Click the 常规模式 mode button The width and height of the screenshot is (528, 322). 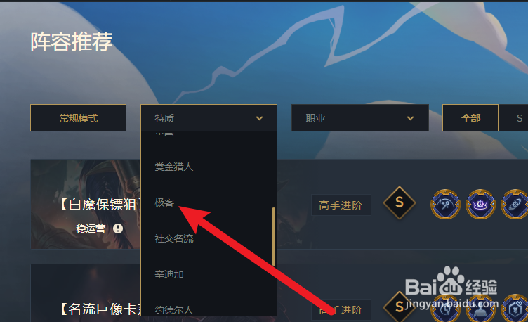click(x=78, y=117)
